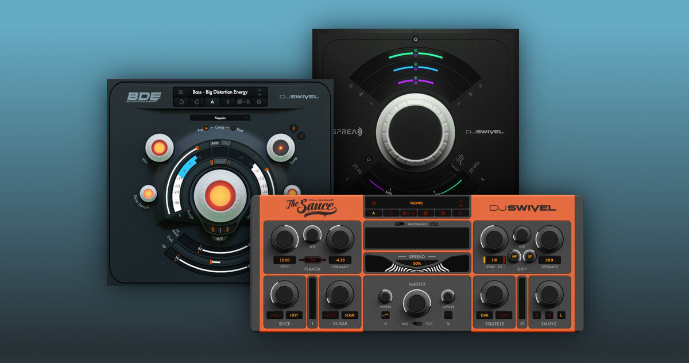Click the Recipes preset chevron arrows
Viewport: 689px width, 363px height.
click(460, 203)
